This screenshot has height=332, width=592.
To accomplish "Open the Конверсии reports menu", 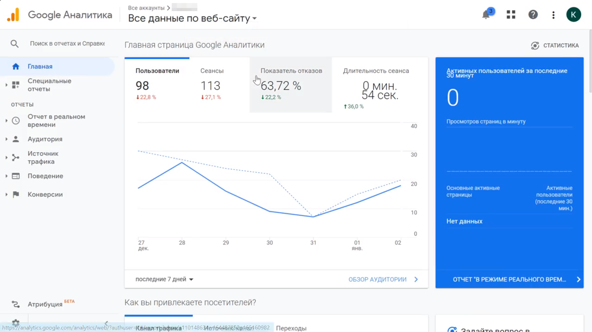I will click(45, 194).
